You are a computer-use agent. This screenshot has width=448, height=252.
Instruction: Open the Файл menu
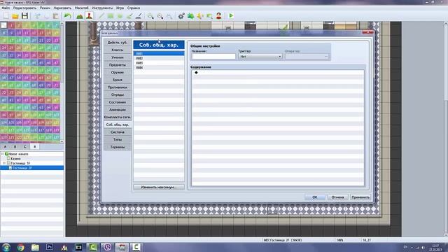(x=6, y=8)
